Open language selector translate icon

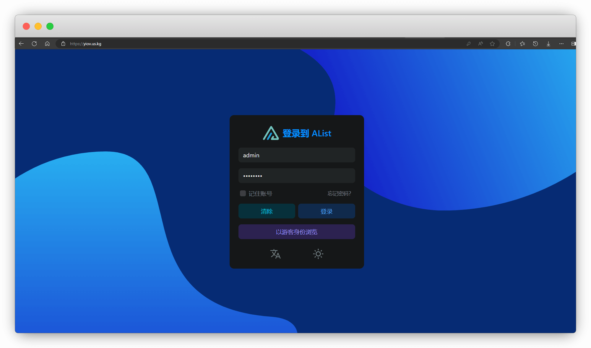pos(275,254)
